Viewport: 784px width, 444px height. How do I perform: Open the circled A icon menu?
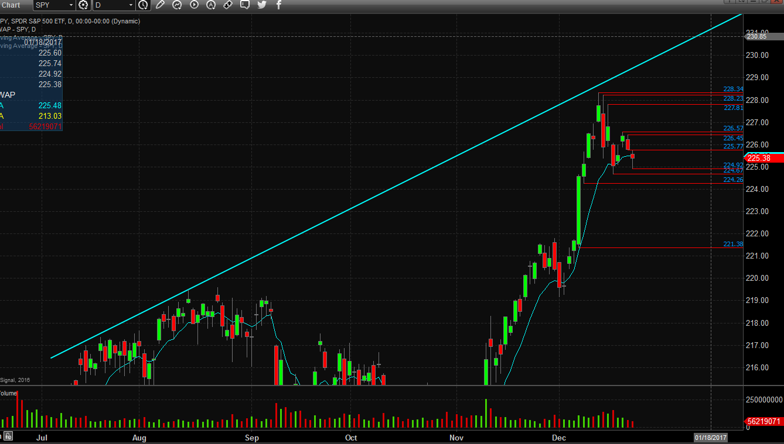211,5
